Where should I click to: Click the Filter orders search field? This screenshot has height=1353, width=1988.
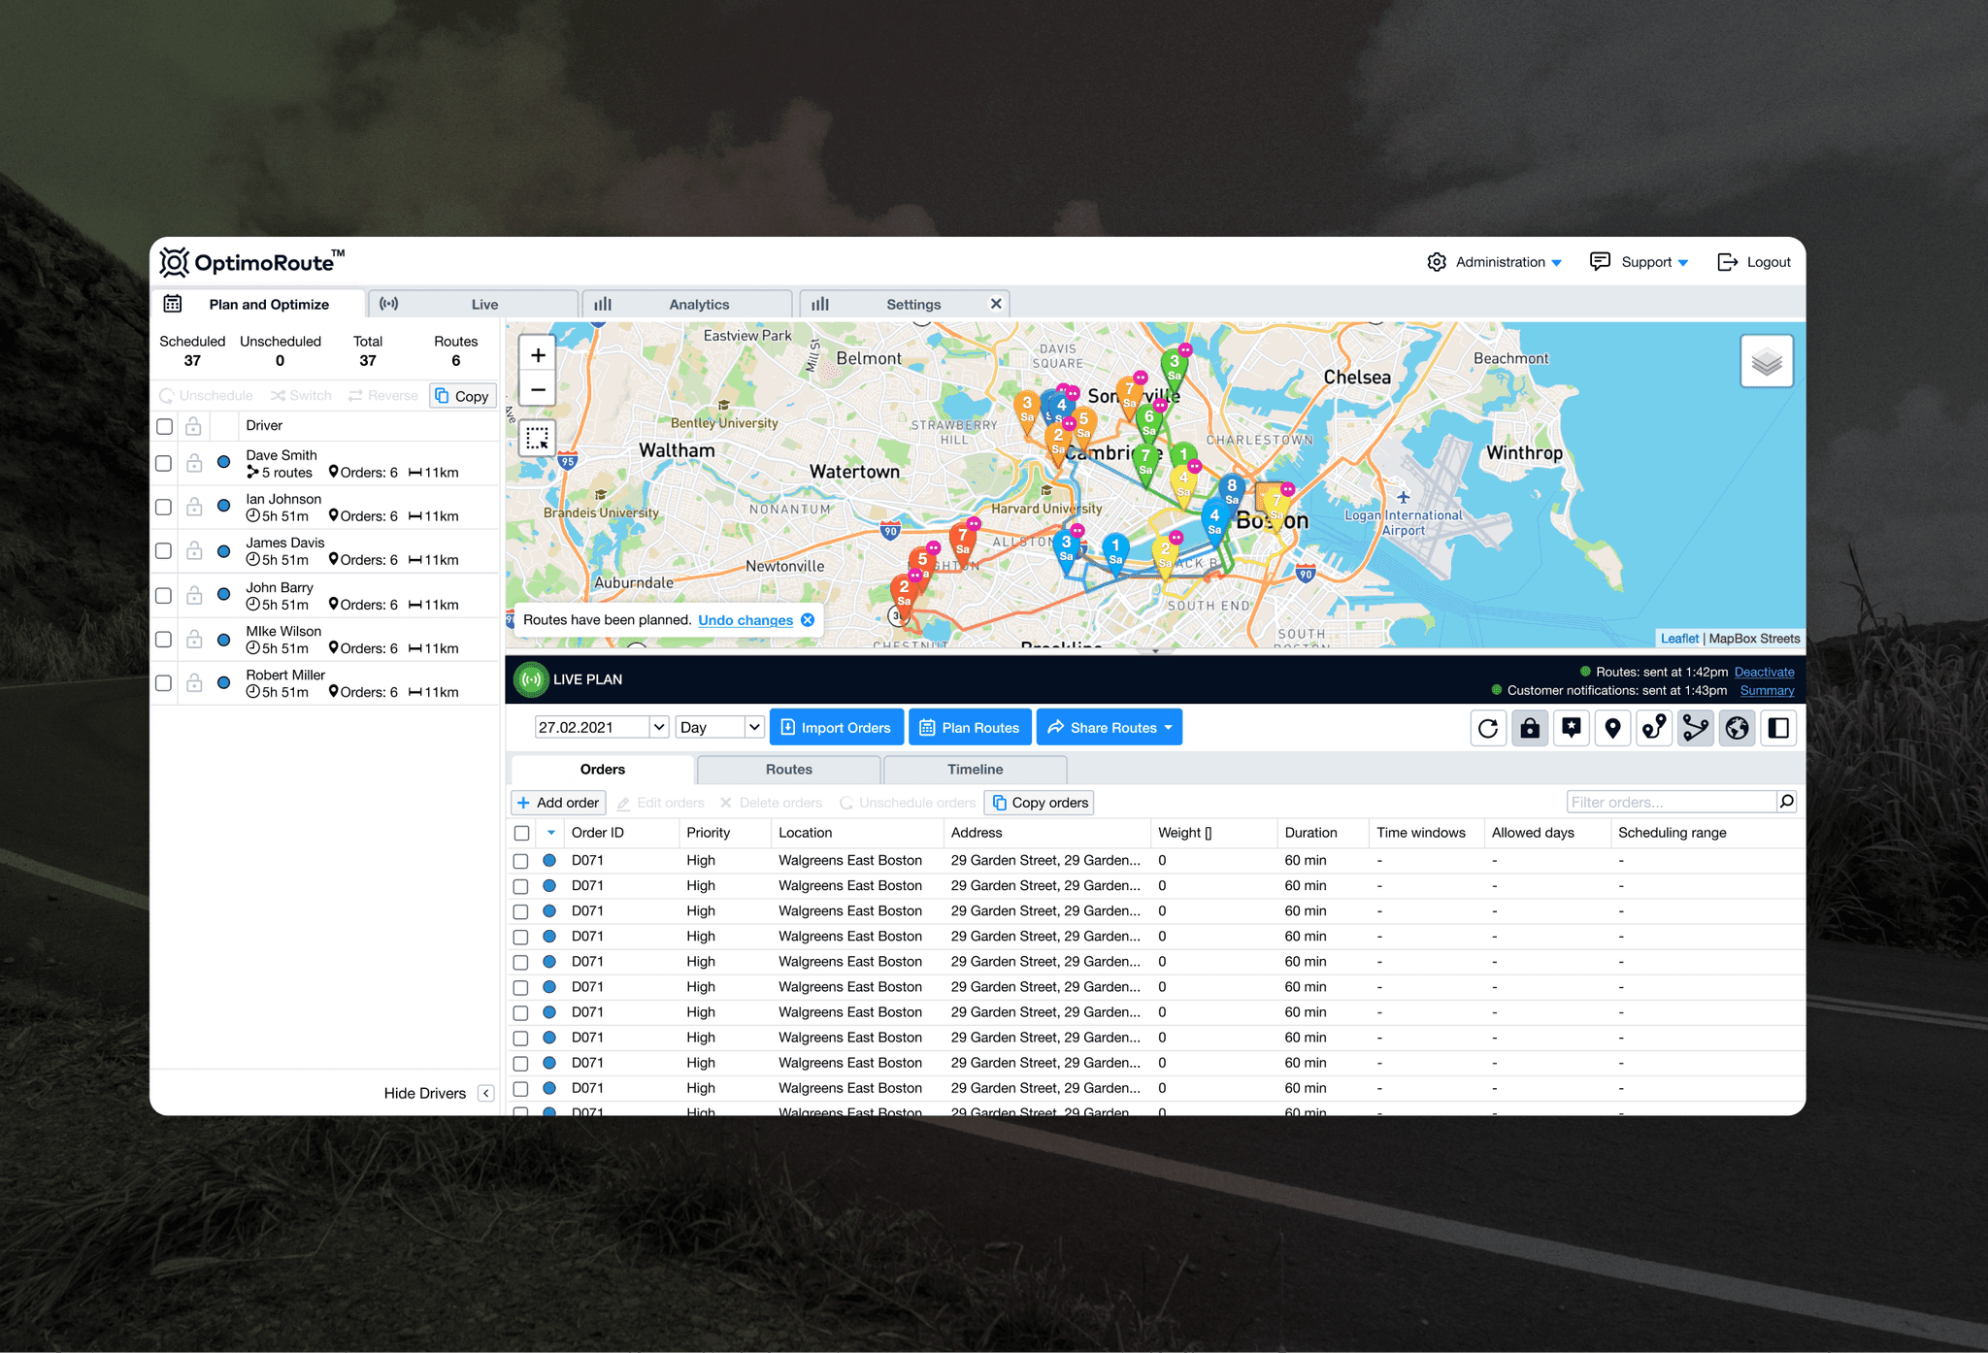click(x=1671, y=802)
